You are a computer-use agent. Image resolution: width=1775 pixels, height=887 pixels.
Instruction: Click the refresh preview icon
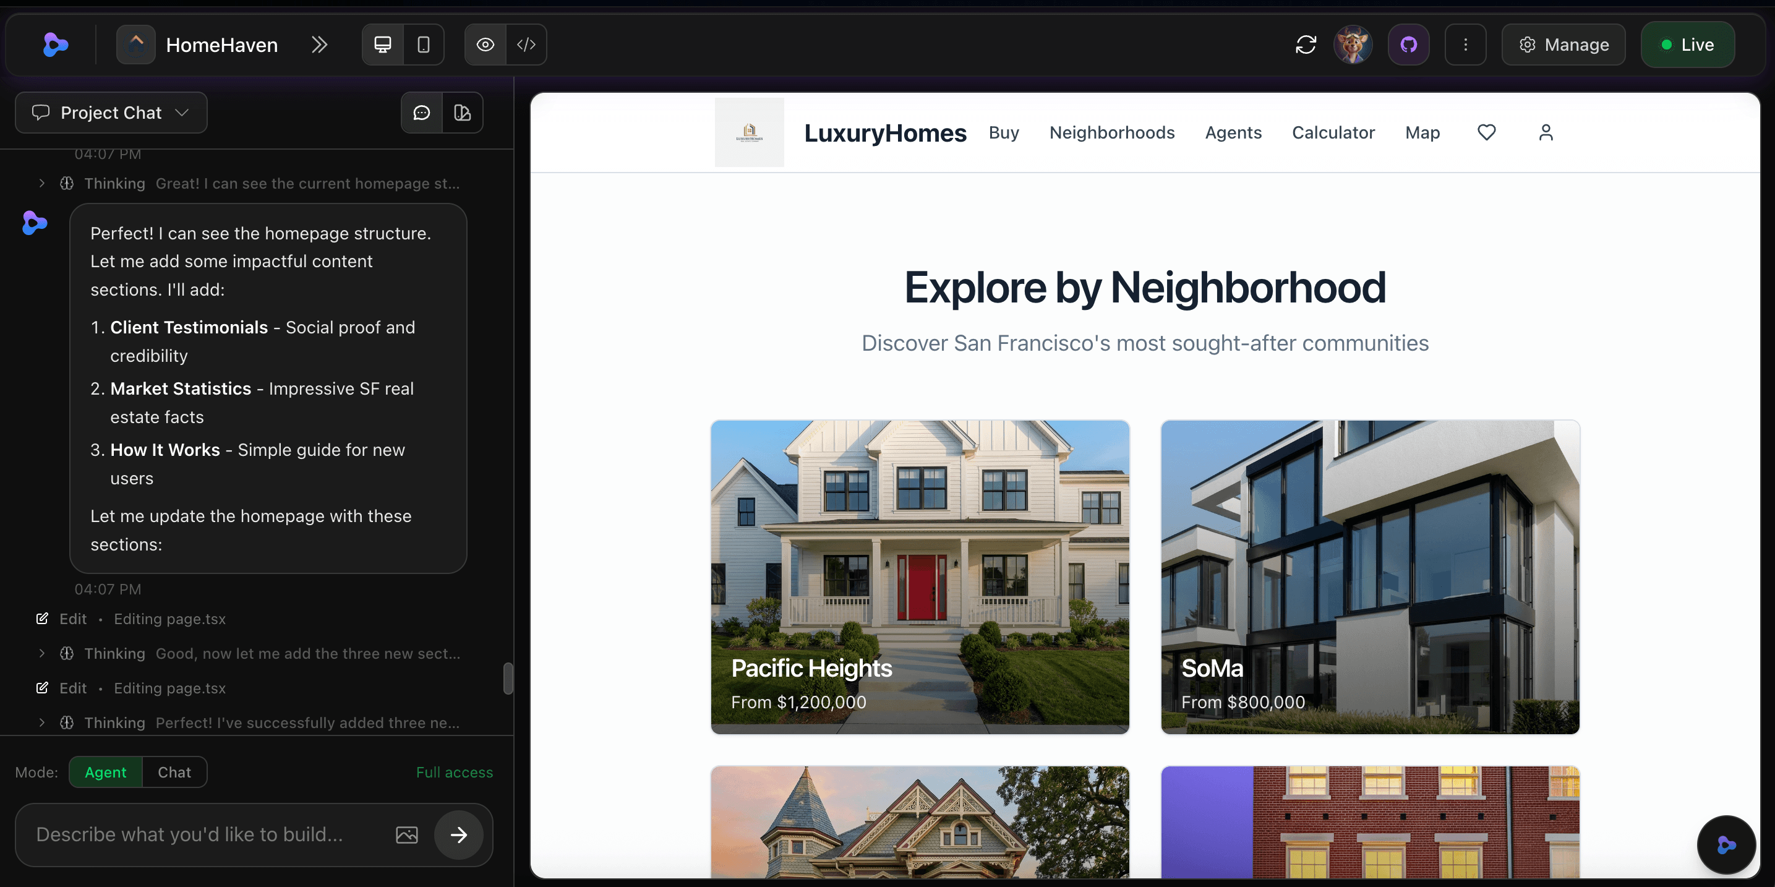pyautogui.click(x=1306, y=44)
